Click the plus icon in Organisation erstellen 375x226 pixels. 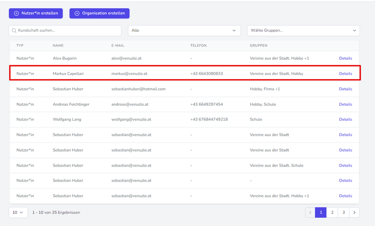coord(77,13)
